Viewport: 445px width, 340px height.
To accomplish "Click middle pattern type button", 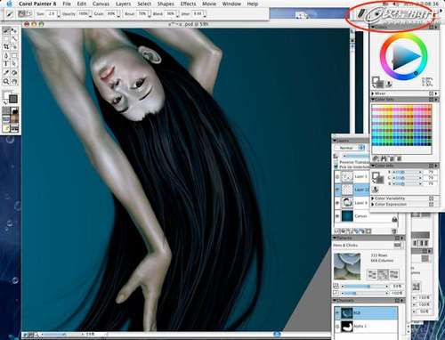I will (x=383, y=274).
